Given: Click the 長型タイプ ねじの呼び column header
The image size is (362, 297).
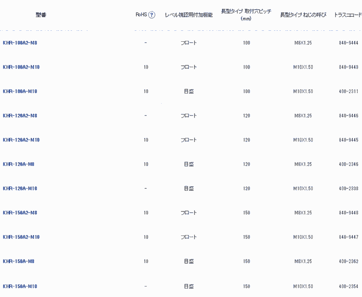Looking at the screenshot, I should 303,15.
